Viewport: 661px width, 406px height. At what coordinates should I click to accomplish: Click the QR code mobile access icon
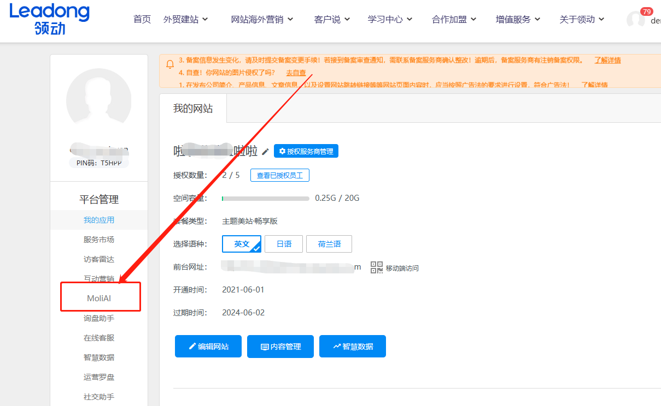377,267
